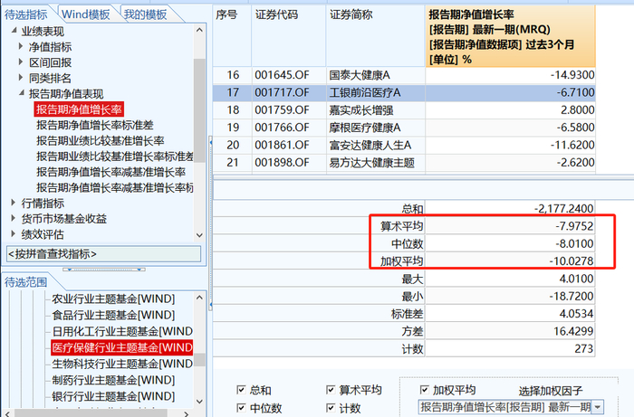Select indicator 报告期业绩比较基准增长率

101,141
